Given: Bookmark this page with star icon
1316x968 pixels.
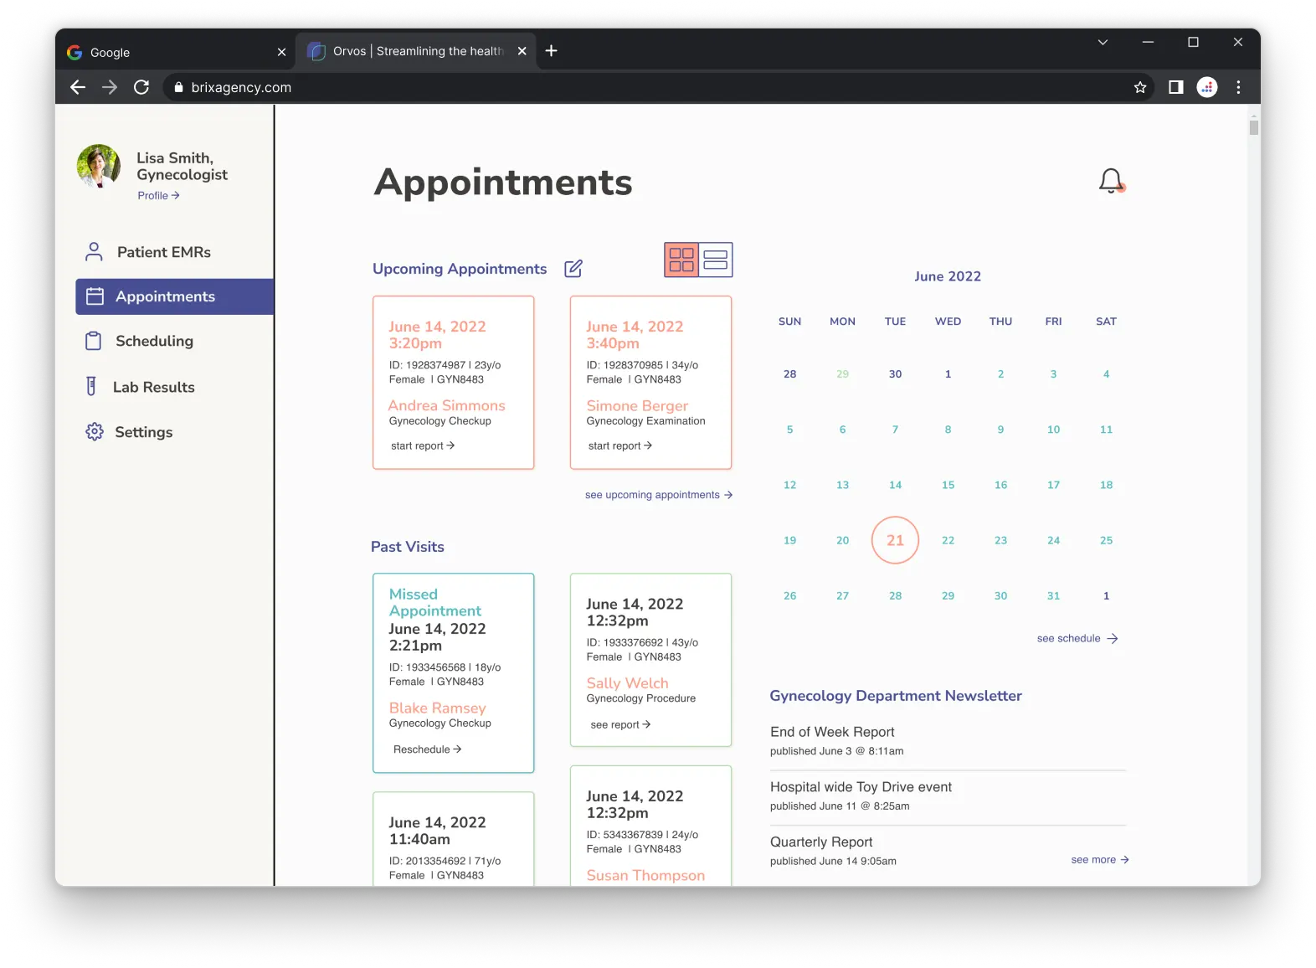Looking at the screenshot, I should pos(1139,87).
